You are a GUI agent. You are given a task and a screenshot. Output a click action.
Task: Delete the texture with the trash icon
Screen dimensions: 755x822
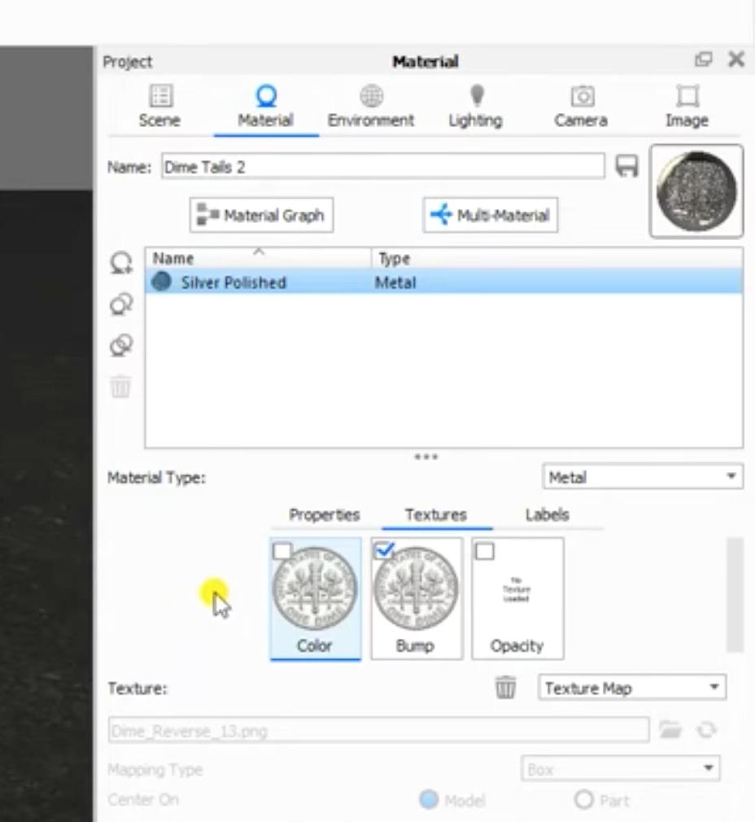(506, 688)
